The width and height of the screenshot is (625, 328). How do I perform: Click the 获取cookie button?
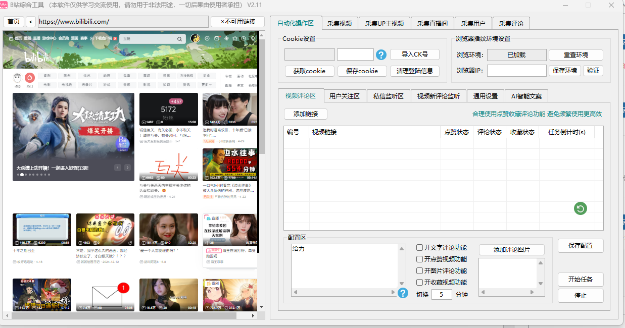click(310, 71)
